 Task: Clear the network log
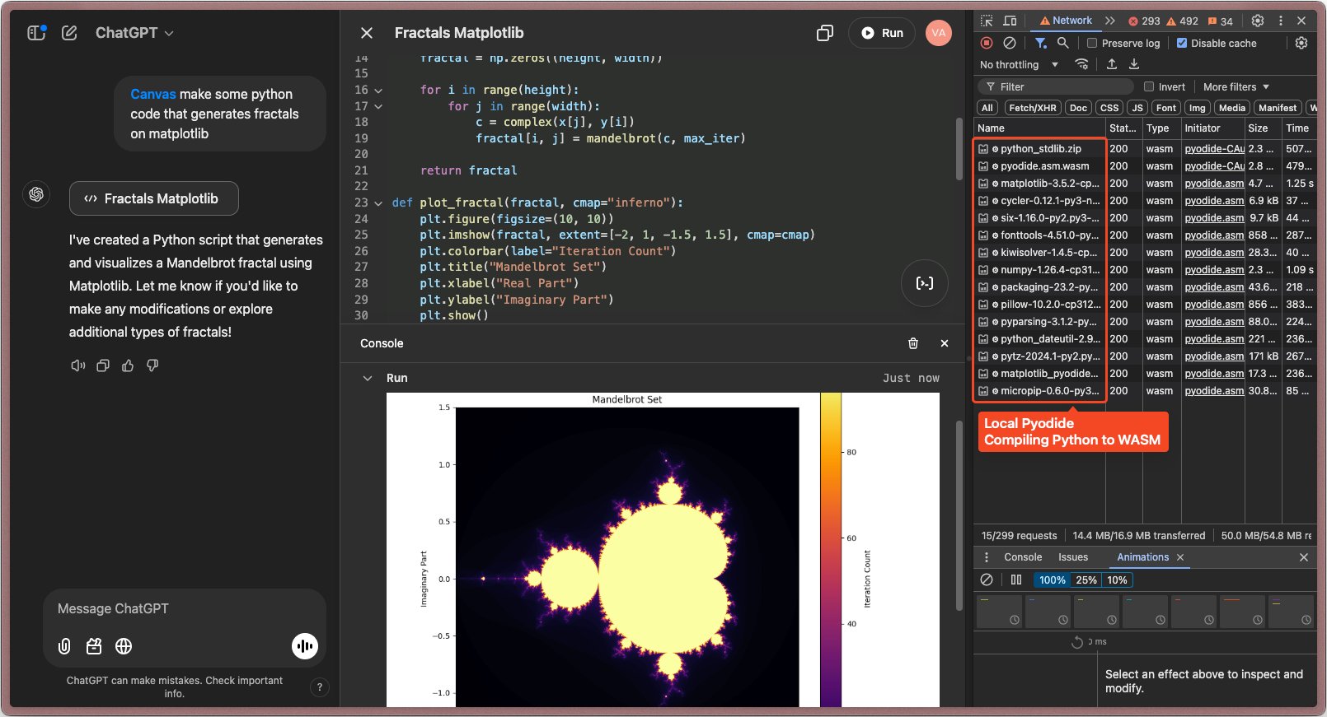click(x=1010, y=43)
